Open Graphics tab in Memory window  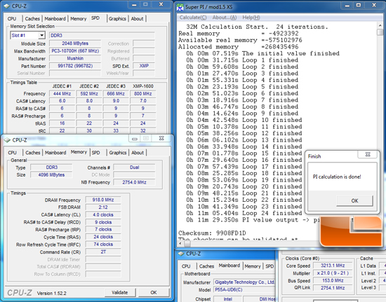[x=118, y=153]
